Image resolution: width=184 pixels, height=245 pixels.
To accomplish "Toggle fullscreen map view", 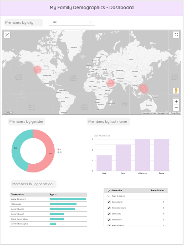I will pos(176,35).
